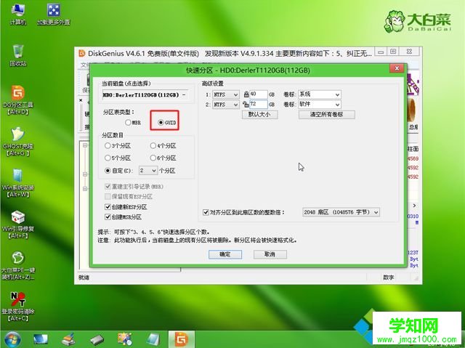Open the 计算机 desktop icon

[17, 14]
